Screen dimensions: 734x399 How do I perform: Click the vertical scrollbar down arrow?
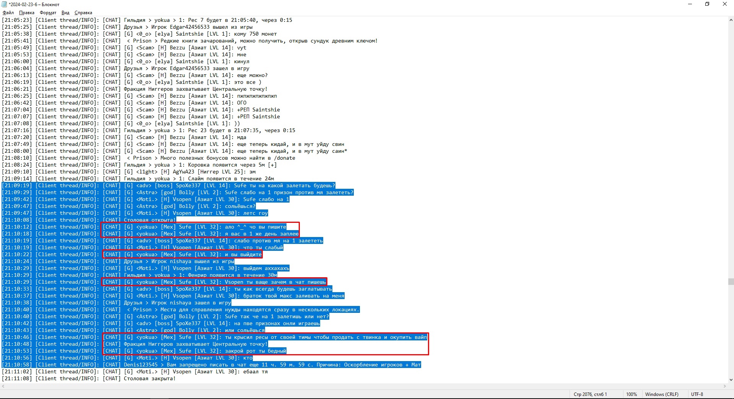pyautogui.click(x=731, y=380)
